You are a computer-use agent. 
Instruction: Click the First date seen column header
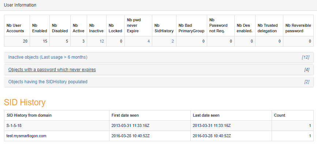tap(125, 116)
